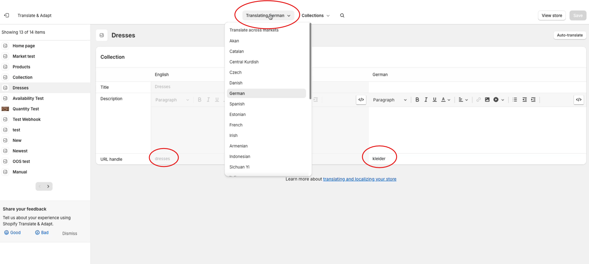
Task: Toggle italic in German description editor
Action: point(426,100)
